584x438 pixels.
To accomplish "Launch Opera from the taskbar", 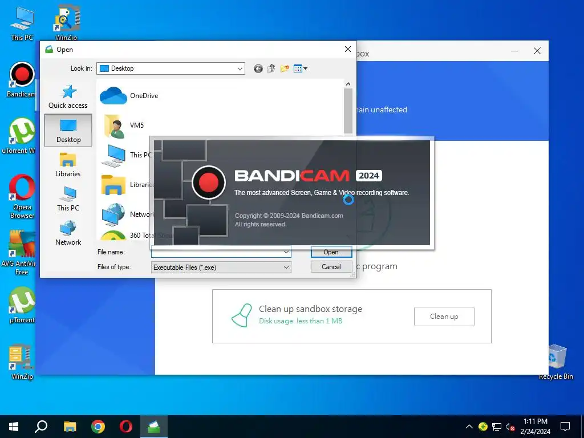I will (126, 427).
